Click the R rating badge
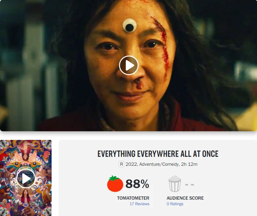 pos(121,164)
